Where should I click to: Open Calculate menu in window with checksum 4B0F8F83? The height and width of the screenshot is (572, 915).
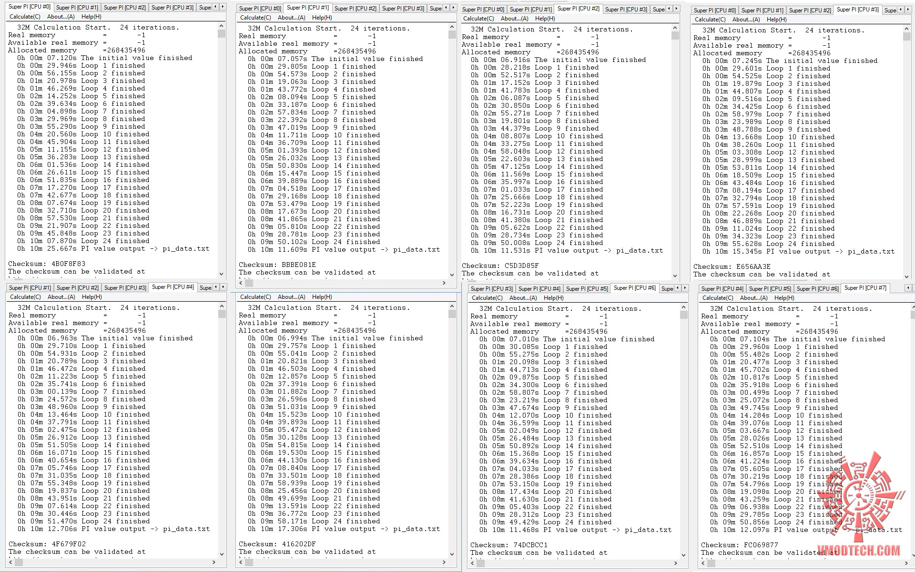[x=25, y=17]
